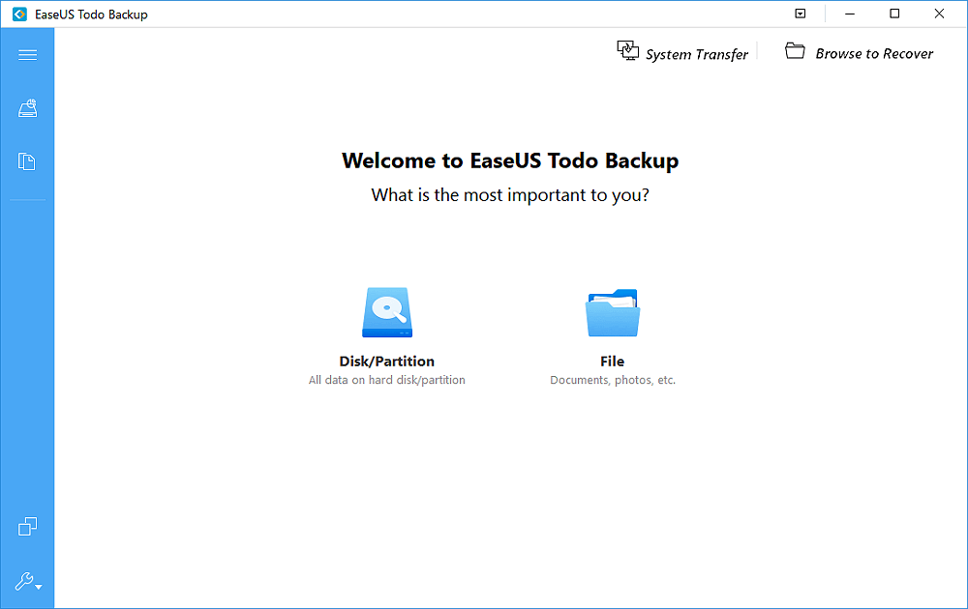Image resolution: width=968 pixels, height=609 pixels.
Task: Select the clone icon near sidebar bottom
Action: (x=27, y=526)
